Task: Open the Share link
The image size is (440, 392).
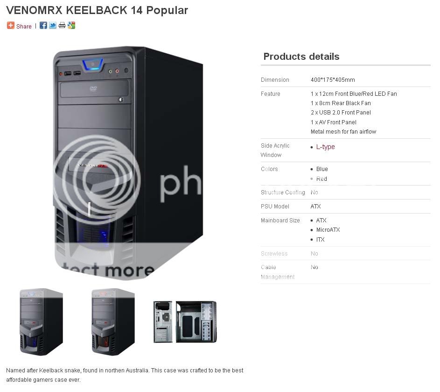Action: pyautogui.click(x=24, y=27)
